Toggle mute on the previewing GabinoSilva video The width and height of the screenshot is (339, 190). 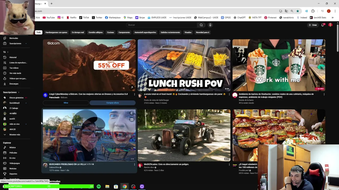[132, 113]
